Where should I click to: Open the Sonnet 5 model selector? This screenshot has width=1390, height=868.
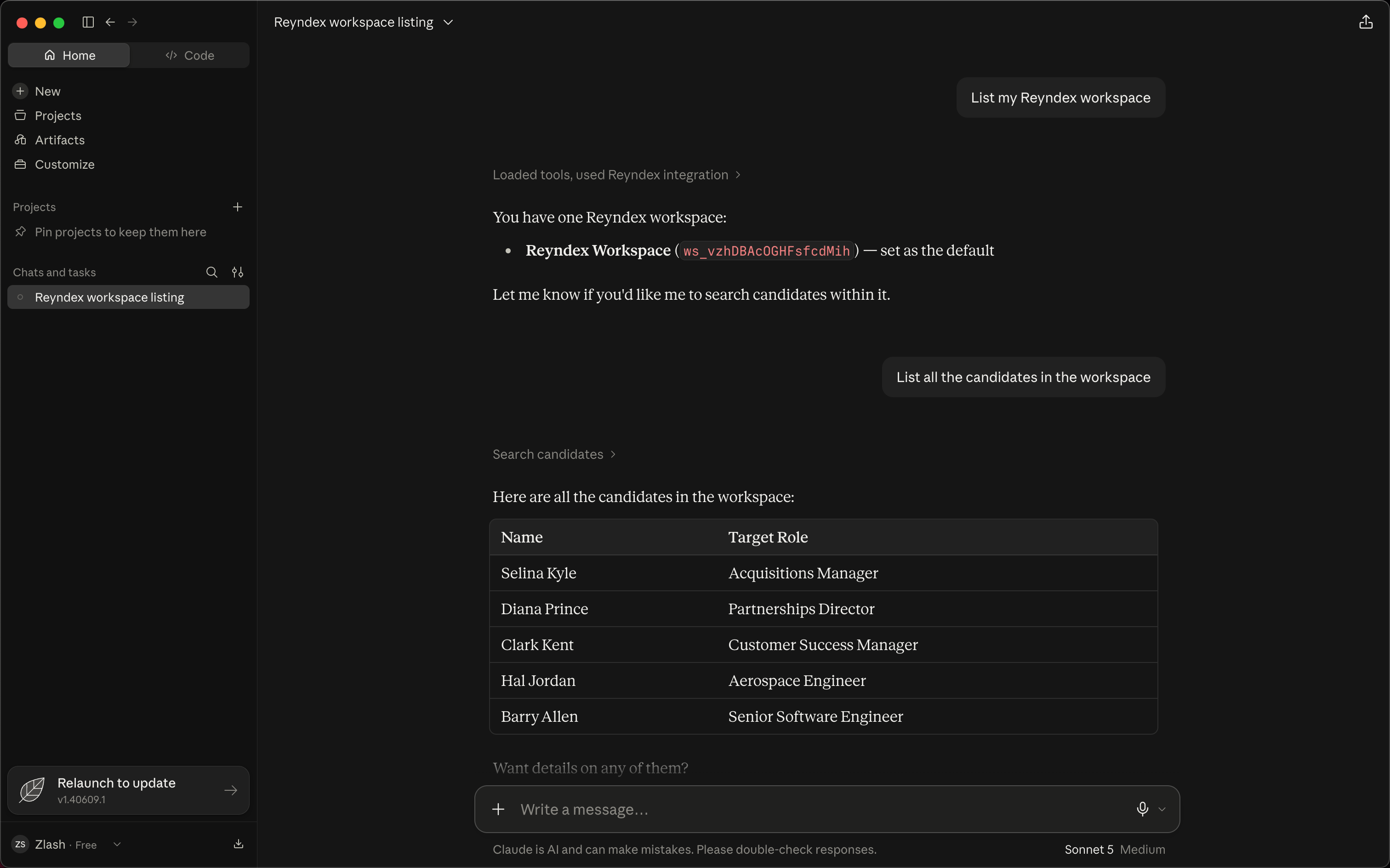point(1115,849)
